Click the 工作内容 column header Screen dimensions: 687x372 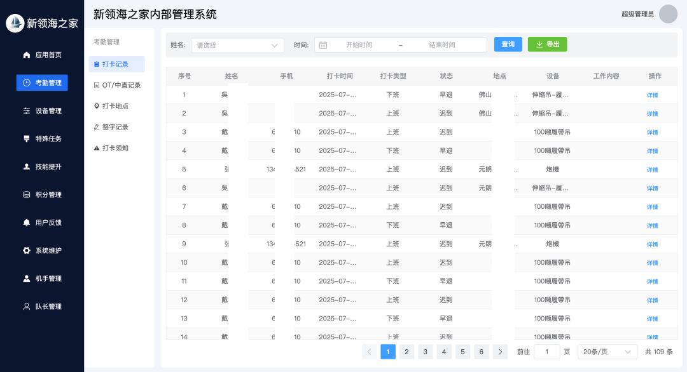point(606,76)
